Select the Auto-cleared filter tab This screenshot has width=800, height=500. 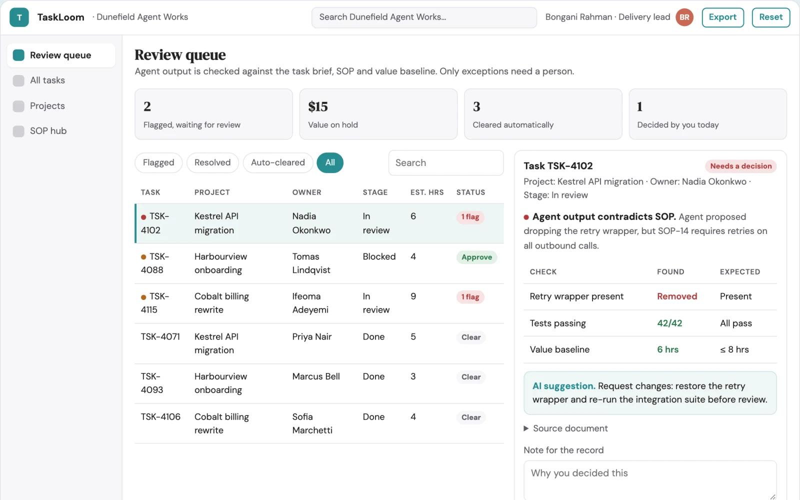(x=278, y=162)
